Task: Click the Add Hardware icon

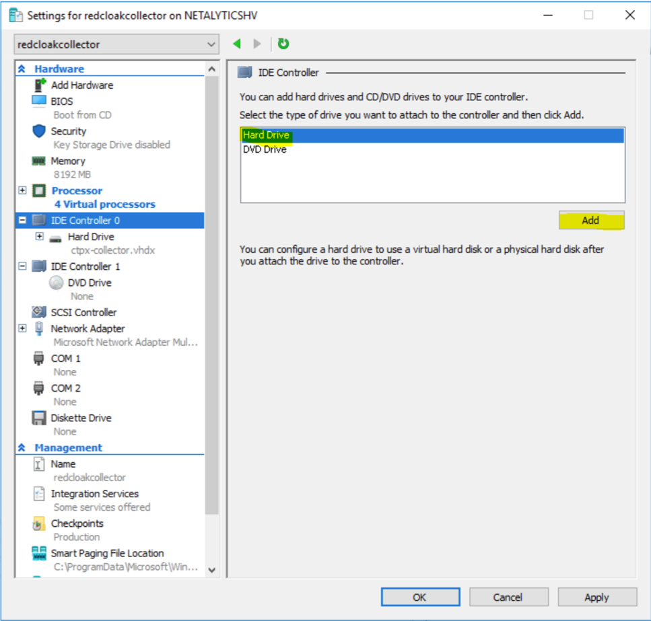Action: click(x=40, y=85)
